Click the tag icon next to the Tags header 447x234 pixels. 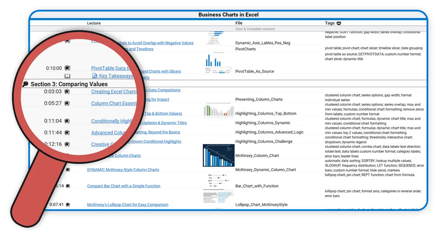339,23
